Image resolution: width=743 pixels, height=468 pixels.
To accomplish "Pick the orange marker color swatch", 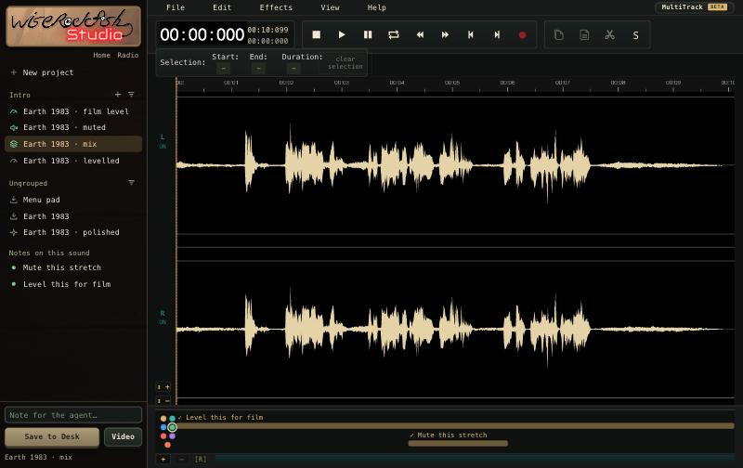I will pos(167,445).
